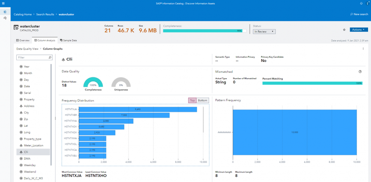Viewport: 371px width, 182px height.
Task: Click the New search link
Action: click(x=359, y=14)
